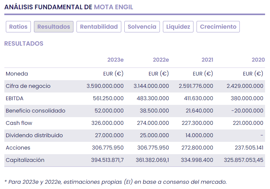
Task: Switch to the Rentabilidad tab
Action: (99, 27)
